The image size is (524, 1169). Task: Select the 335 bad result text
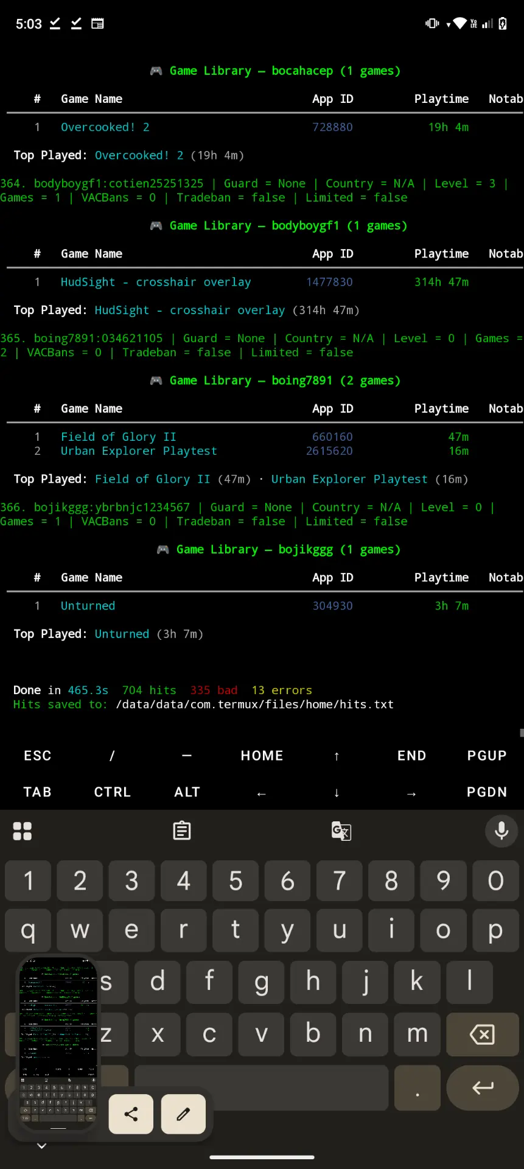click(214, 690)
